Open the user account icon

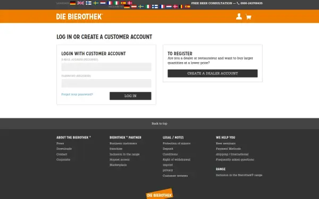click(239, 16)
